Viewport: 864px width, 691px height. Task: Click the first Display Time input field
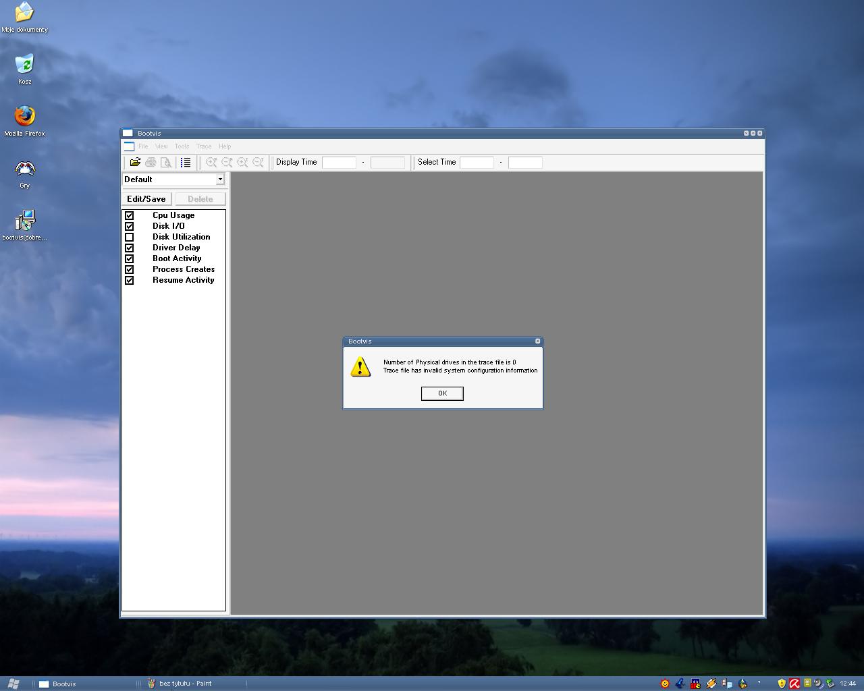339,162
